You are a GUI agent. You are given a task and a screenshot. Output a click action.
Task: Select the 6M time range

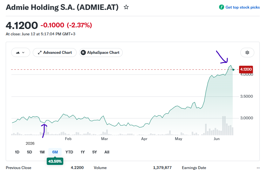[x=55, y=152]
